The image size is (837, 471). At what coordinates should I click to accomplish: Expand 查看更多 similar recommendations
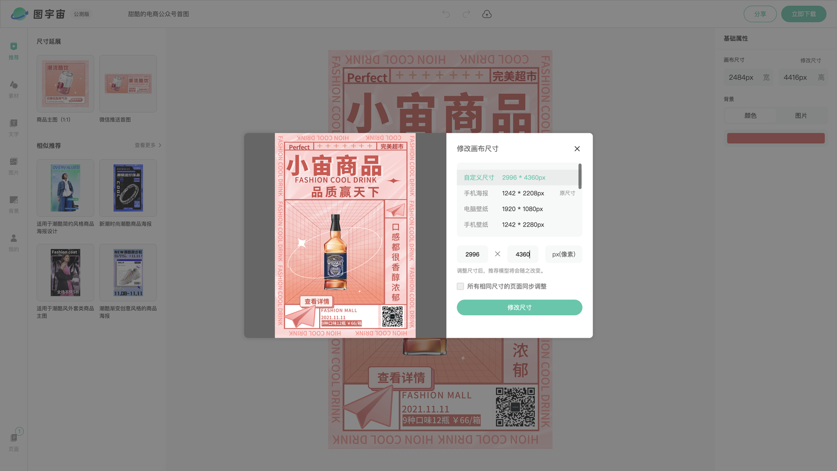(148, 145)
